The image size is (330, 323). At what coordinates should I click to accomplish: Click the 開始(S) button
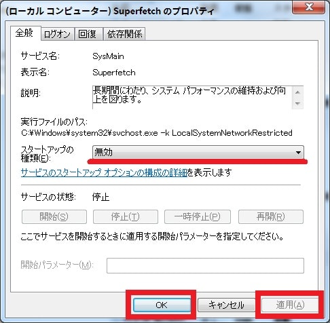[x=54, y=216]
